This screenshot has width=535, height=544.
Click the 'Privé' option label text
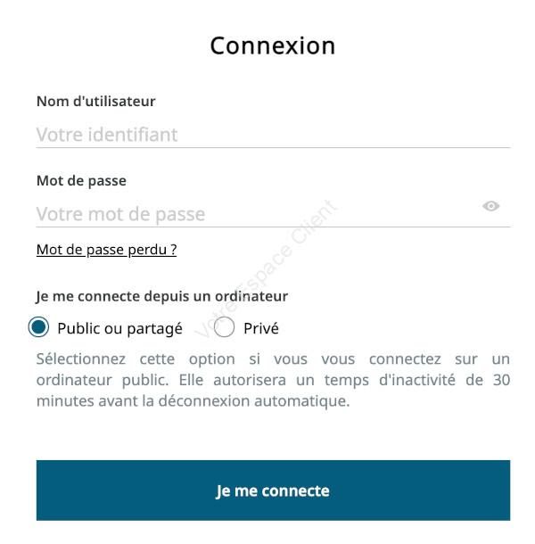261,328
